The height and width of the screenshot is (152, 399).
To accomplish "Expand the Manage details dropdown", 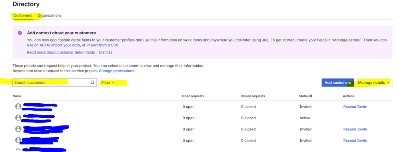I will 373,83.
